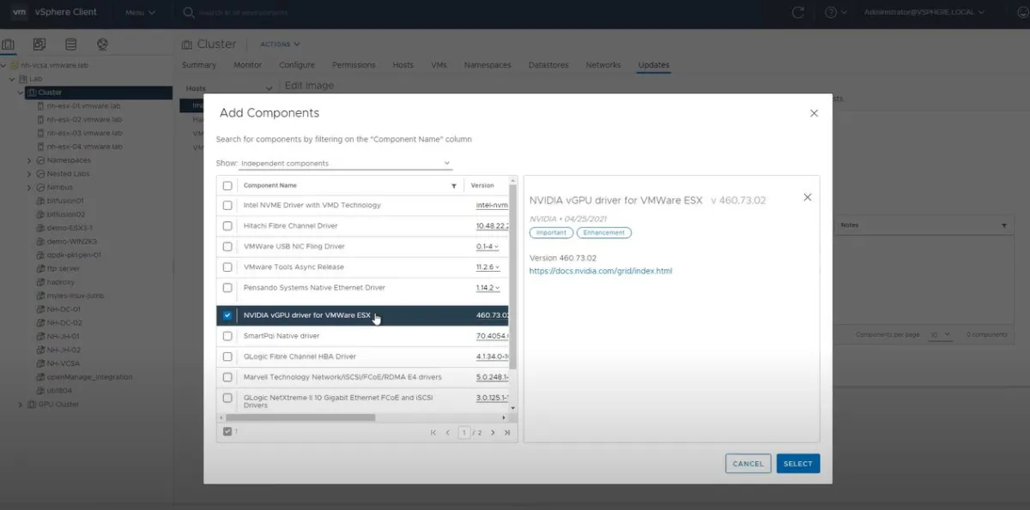The width and height of the screenshot is (1030, 510).
Task: Click the CANCEL button
Action: [x=748, y=464]
